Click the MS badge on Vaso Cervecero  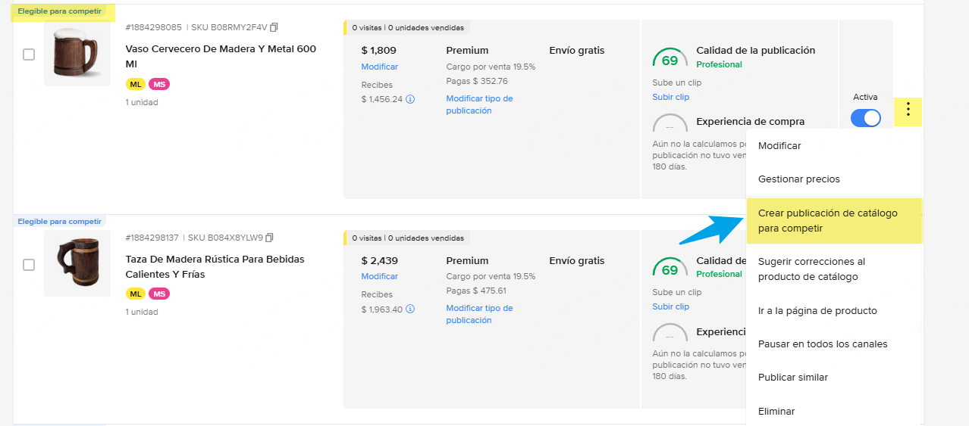(x=159, y=84)
